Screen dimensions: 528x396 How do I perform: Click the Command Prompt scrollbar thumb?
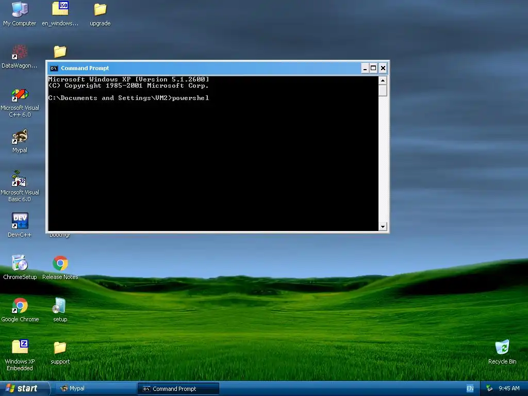coord(383,91)
